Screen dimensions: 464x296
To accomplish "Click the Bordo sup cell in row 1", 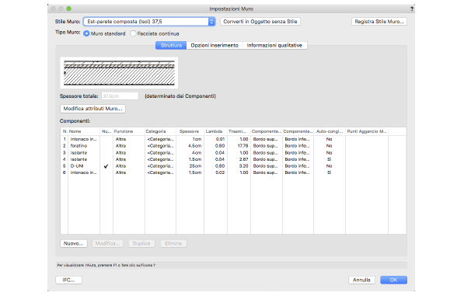I will click(265, 139).
